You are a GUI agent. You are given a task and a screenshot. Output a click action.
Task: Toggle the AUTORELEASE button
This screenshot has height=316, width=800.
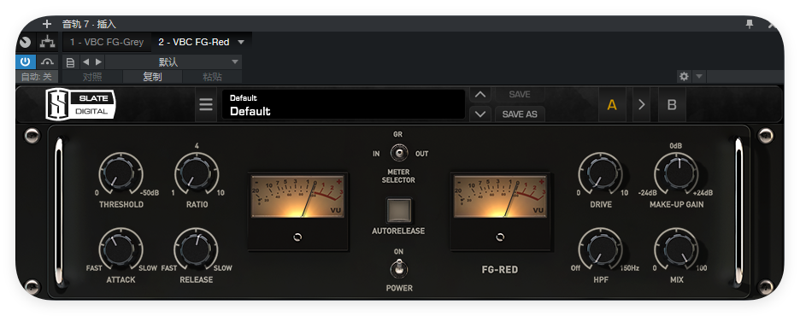click(x=398, y=210)
